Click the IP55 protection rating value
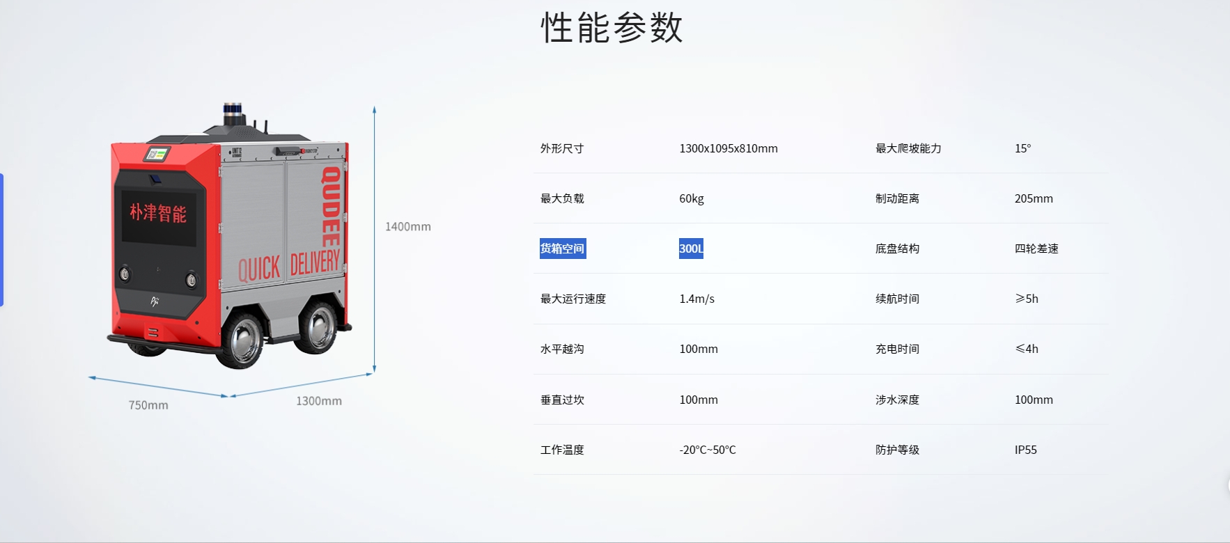Image resolution: width=1230 pixels, height=543 pixels. [1025, 450]
